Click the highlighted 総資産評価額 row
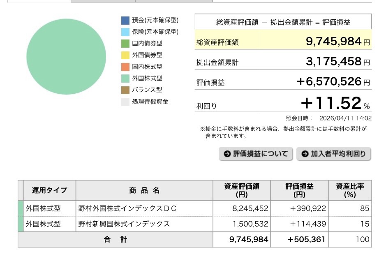379x257 pixels. pyautogui.click(x=283, y=42)
